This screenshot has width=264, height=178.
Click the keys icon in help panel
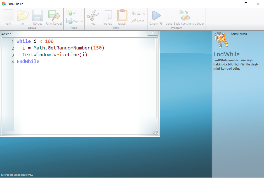[x=221, y=40]
